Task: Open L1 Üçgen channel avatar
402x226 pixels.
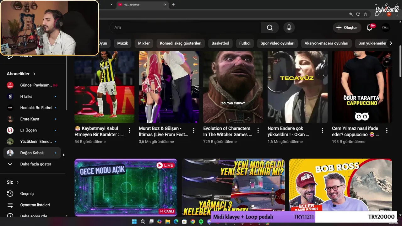Action: tap(10, 130)
